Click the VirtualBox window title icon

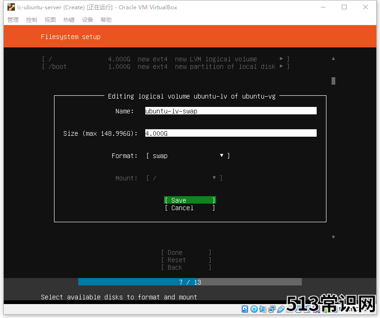[x=11, y=7]
